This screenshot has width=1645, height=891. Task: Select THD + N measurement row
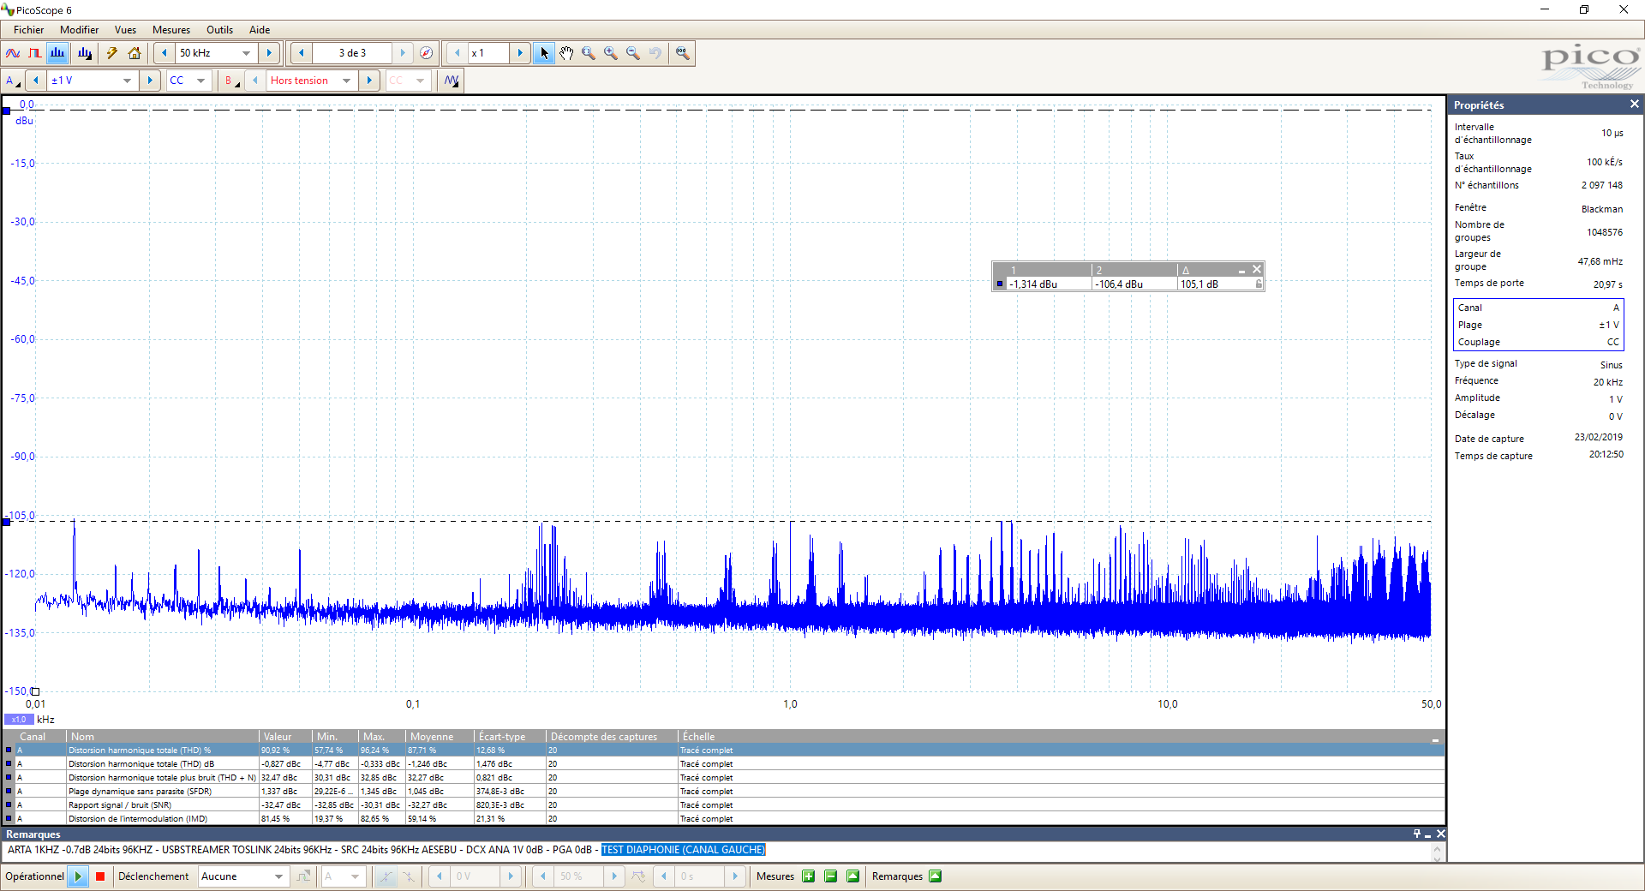coord(722,778)
